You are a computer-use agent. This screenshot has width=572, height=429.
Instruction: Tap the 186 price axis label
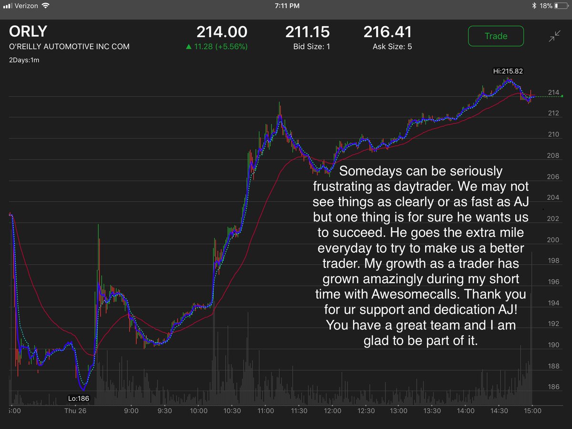[x=553, y=388]
